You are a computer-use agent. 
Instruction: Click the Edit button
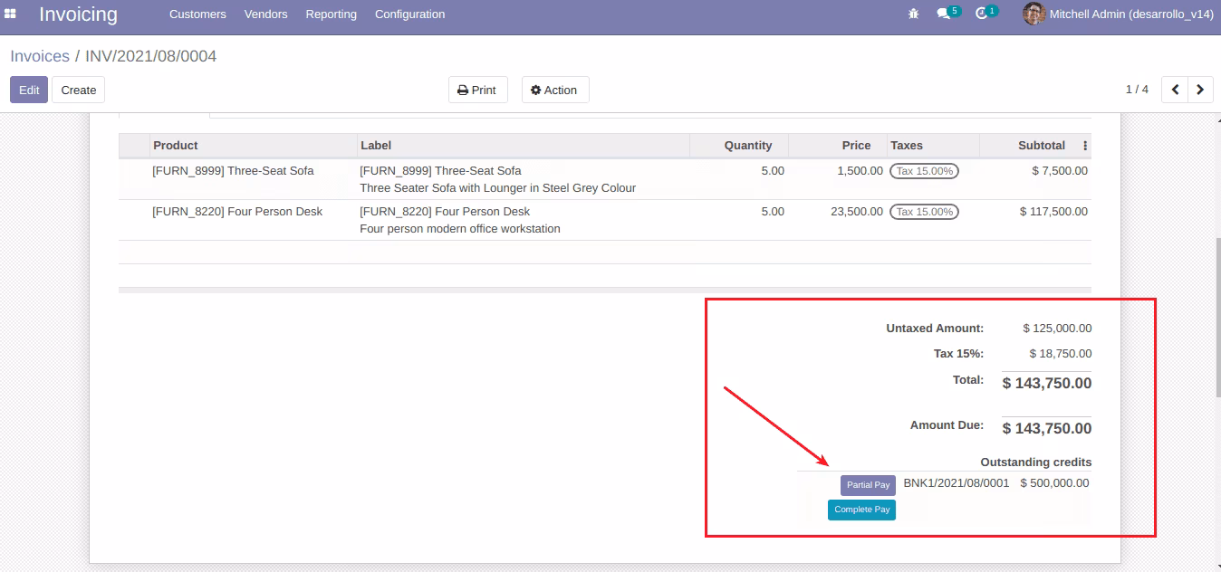point(29,90)
